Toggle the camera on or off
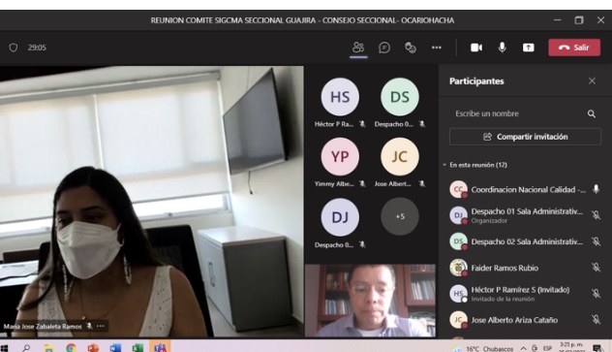612x352 pixels. pos(476,48)
